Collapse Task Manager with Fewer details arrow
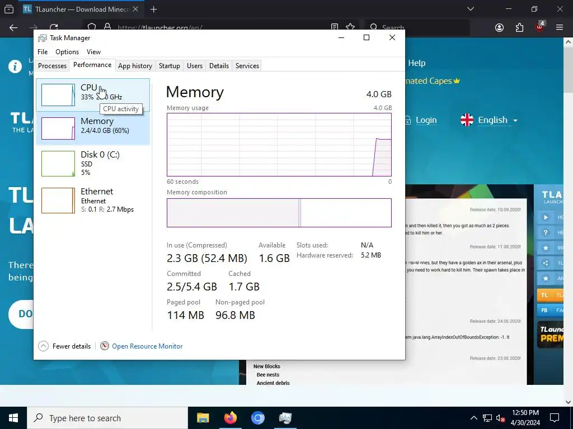This screenshot has width=573, height=429. point(43,346)
